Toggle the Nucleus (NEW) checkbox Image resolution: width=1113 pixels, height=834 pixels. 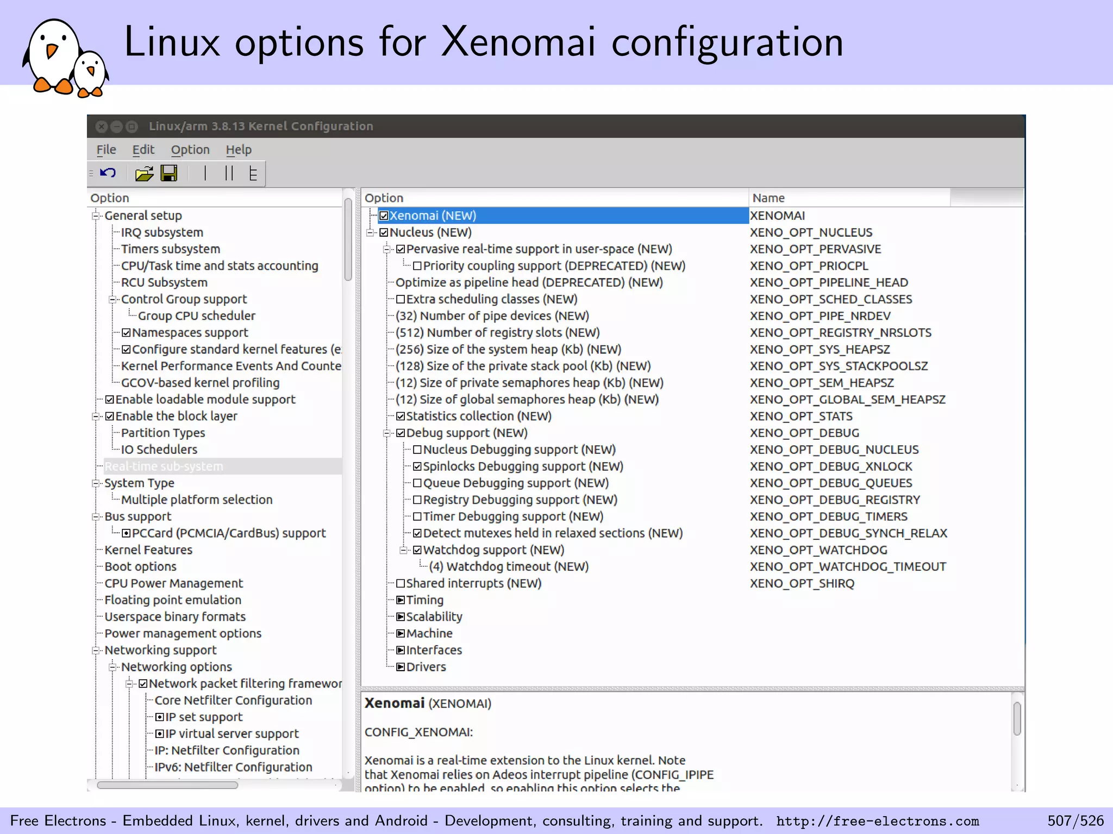tap(384, 232)
